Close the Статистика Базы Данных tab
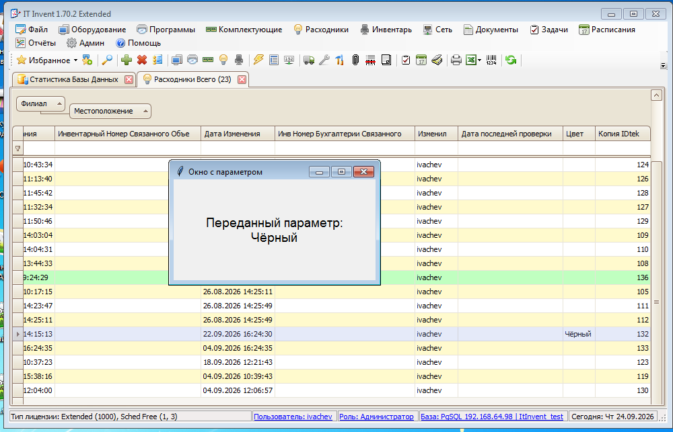Image resolution: width=673 pixels, height=432 pixels. 129,79
